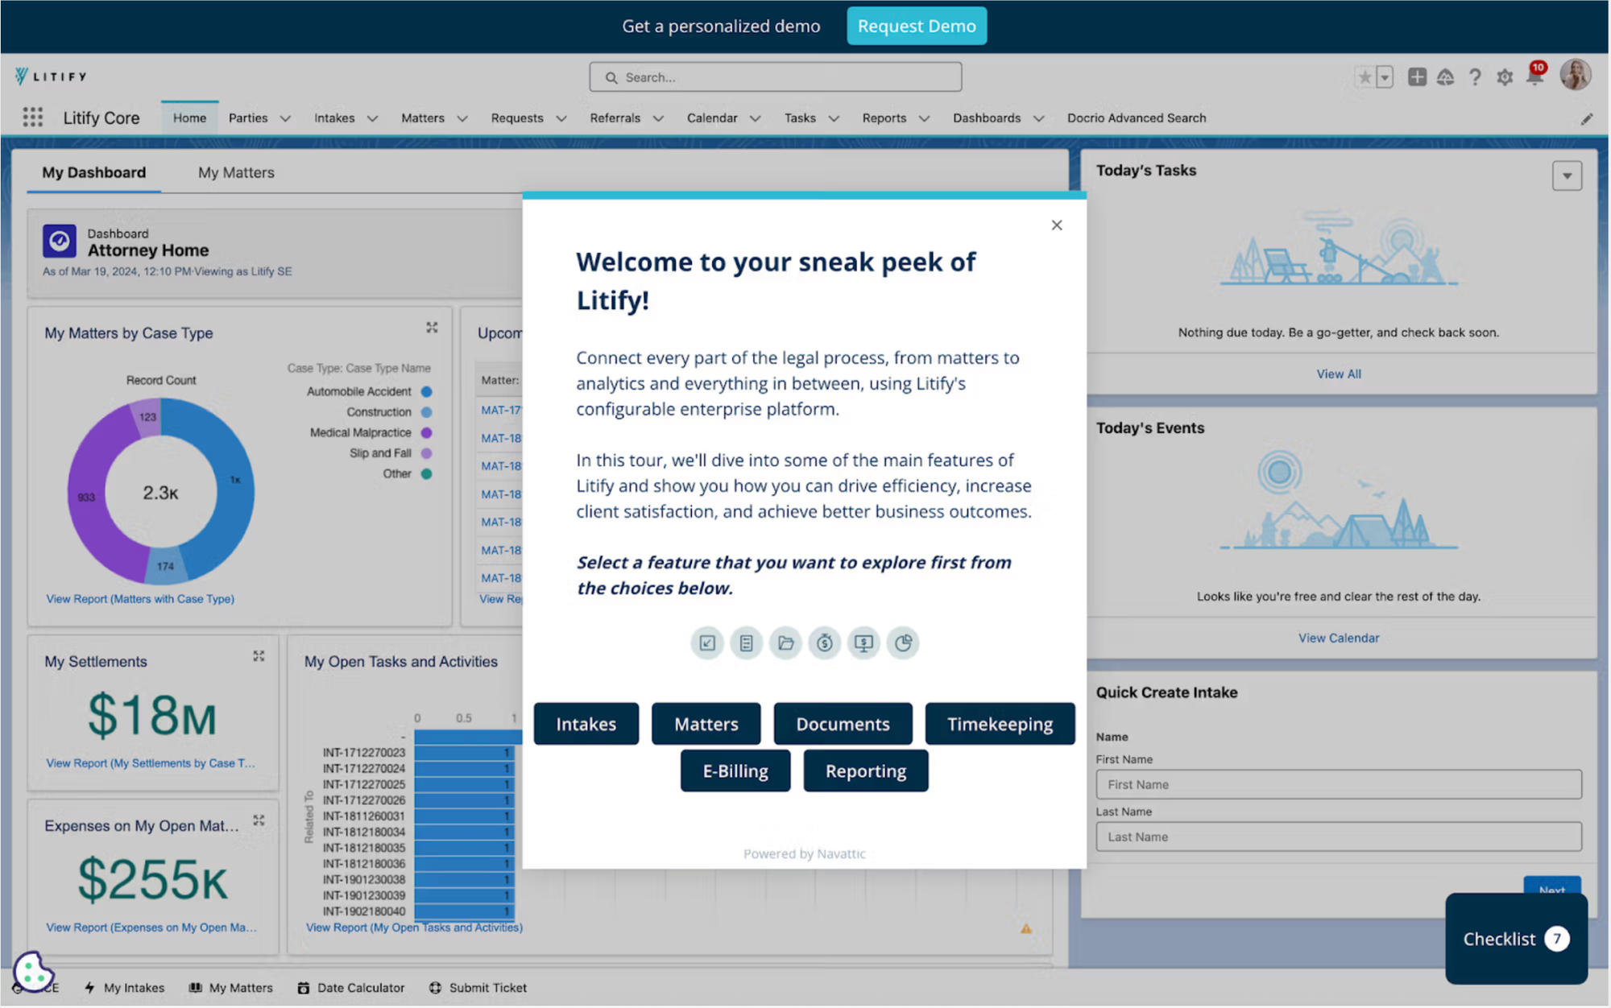Open the cookie preferences icon
This screenshot has height=1008, width=1611.
[x=32, y=971]
